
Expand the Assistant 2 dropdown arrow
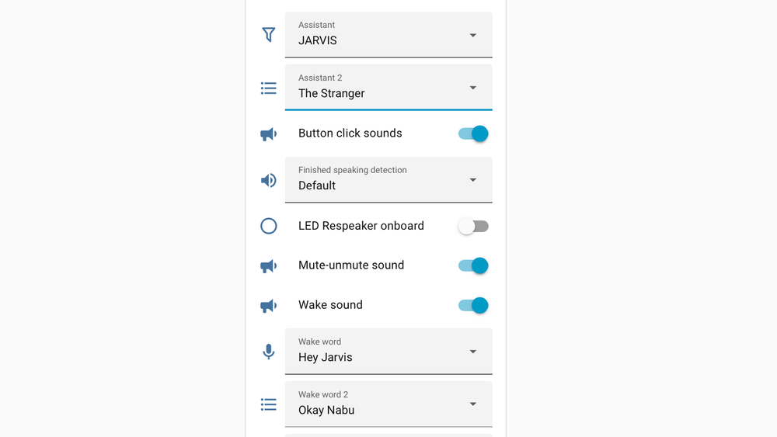click(x=472, y=88)
